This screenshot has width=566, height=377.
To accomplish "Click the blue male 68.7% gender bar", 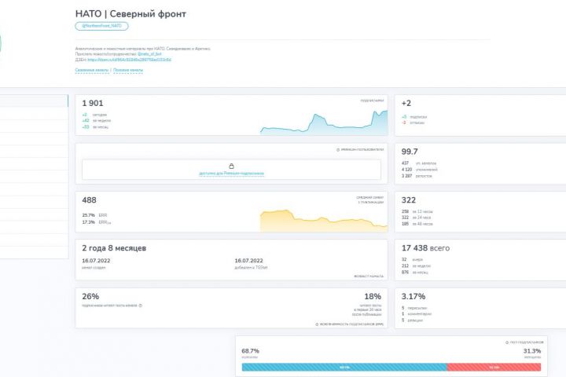I will (x=344, y=368).
